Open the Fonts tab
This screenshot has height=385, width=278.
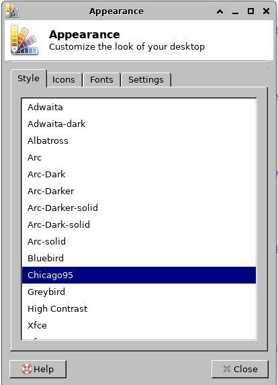coord(101,79)
